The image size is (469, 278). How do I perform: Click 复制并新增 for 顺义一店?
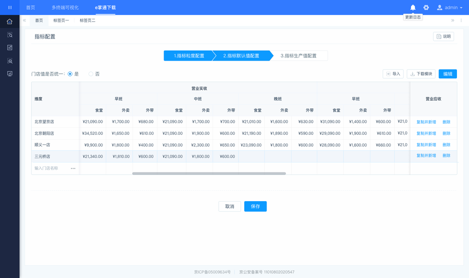(426, 145)
